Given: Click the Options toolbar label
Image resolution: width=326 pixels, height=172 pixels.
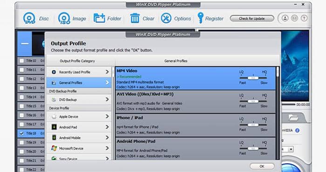Looking at the screenshot, I should click(x=183, y=19).
